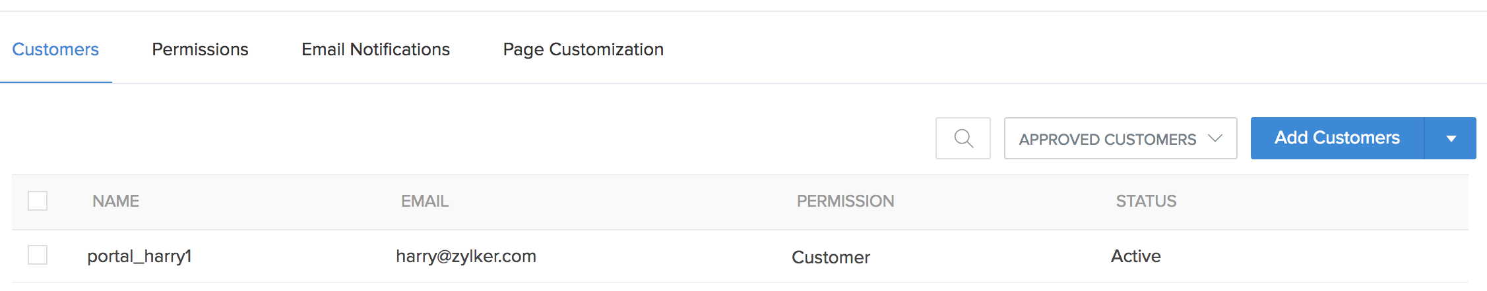Click the search magnifier icon
The width and height of the screenshot is (1487, 291).
pyautogui.click(x=963, y=138)
